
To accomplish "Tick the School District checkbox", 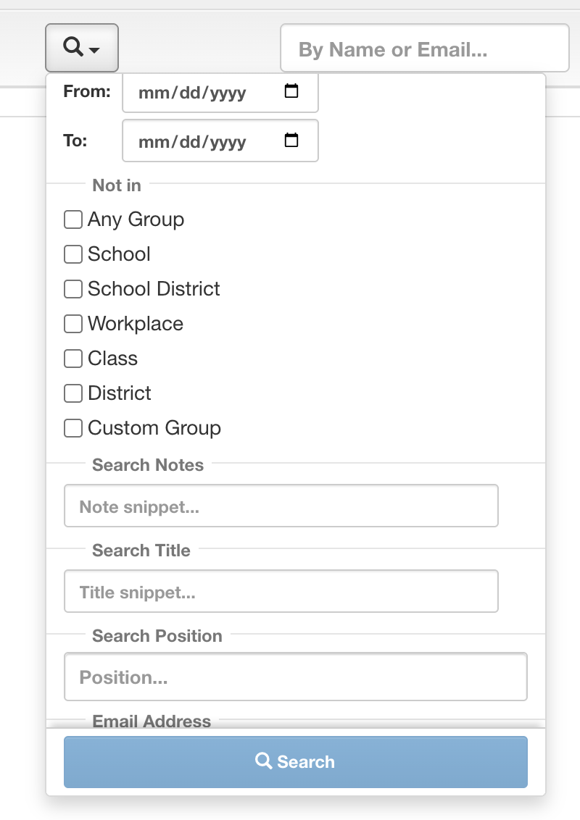I will point(73,289).
